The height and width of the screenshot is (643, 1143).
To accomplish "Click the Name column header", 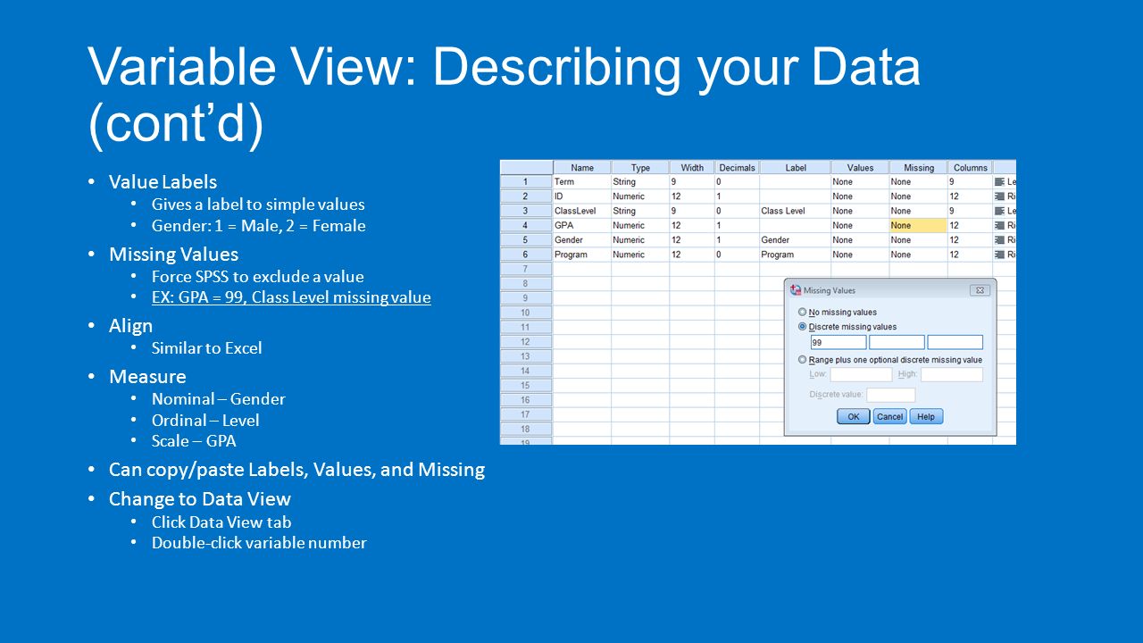I will pyautogui.click(x=582, y=167).
